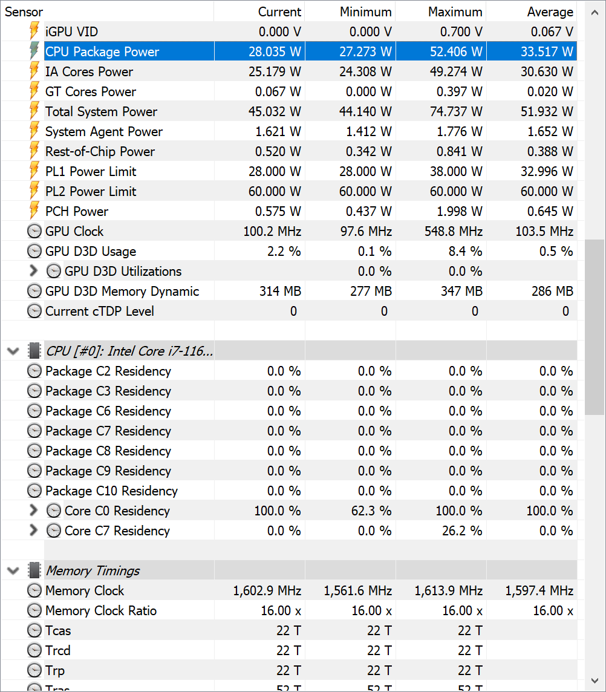
Task: Click the lightning icon beside Total System Power
Action: (x=34, y=111)
